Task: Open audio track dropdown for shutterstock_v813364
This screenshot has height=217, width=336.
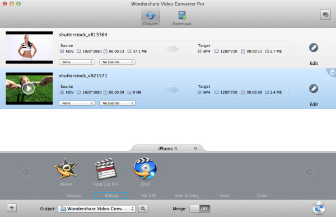Action: click(x=77, y=62)
